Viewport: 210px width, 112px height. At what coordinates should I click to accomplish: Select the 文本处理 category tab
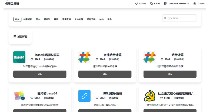[79, 19]
